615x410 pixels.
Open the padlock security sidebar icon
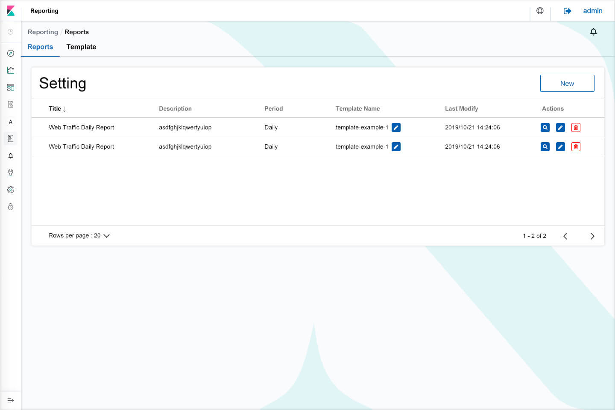click(x=11, y=207)
